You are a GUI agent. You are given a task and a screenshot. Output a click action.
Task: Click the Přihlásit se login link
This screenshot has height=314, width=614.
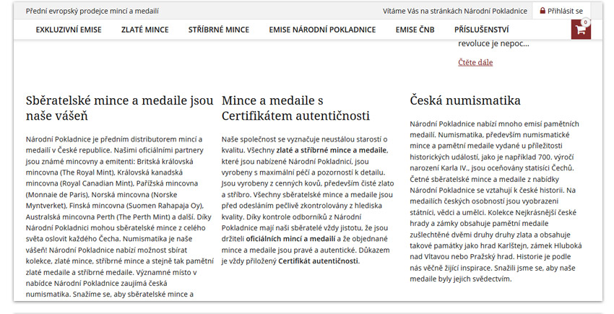565,11
